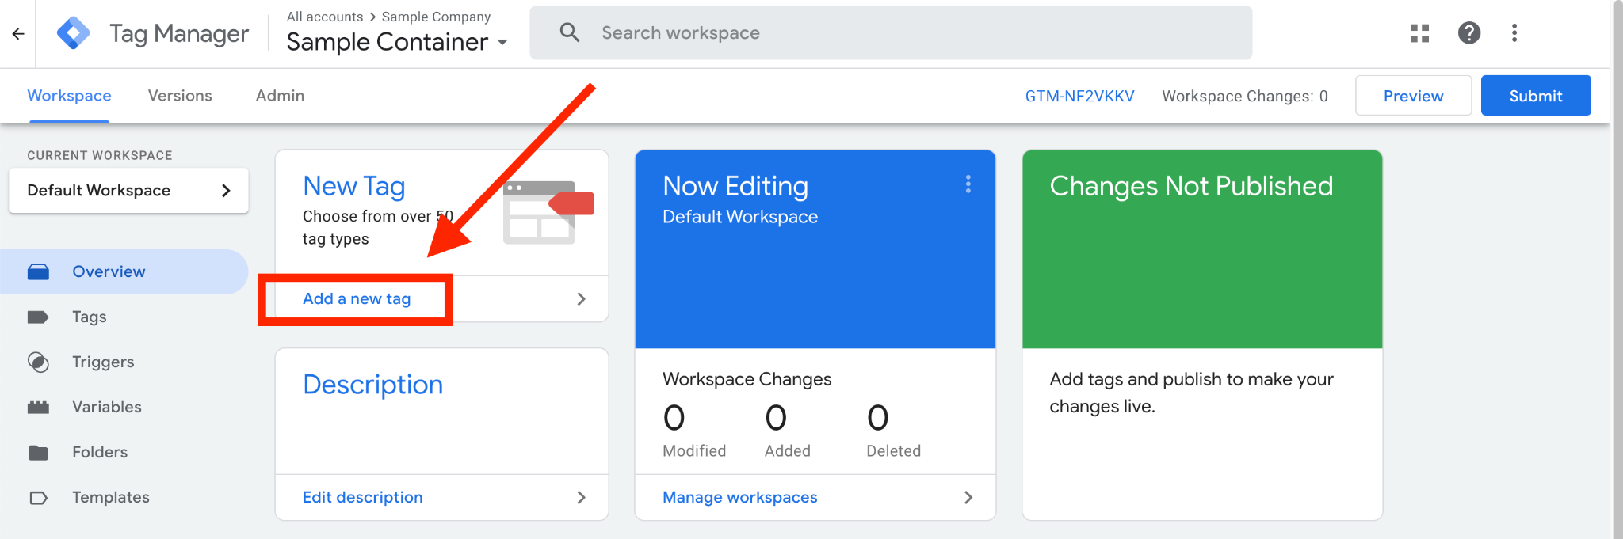Viewport: 1623px width, 539px height.
Task: Open the Sample Container dropdown arrow
Action: point(502,43)
